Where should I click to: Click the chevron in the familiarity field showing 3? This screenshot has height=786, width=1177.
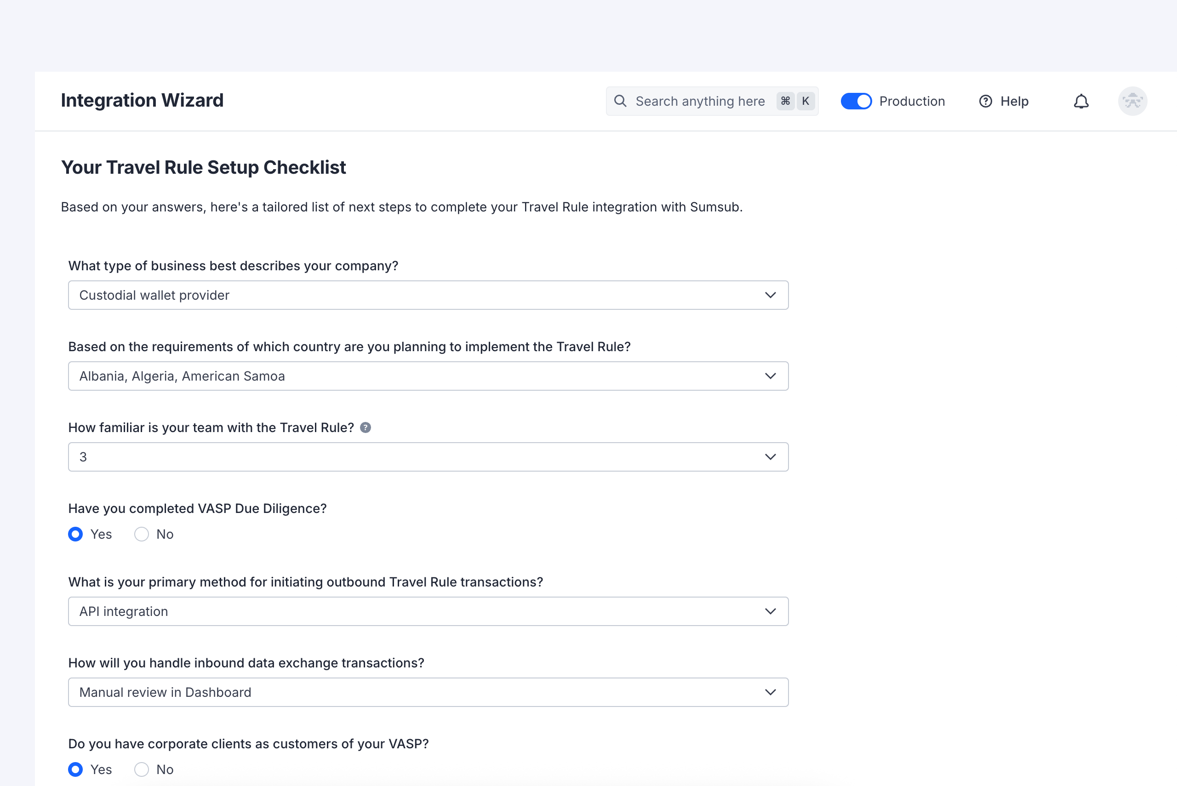(x=771, y=457)
